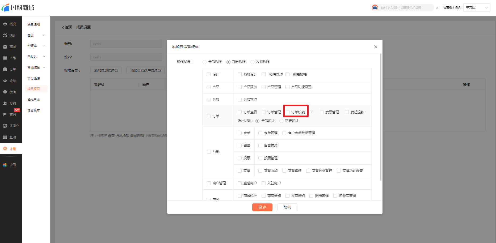Click the question mark help icon beside 订单核销

coord(312,112)
